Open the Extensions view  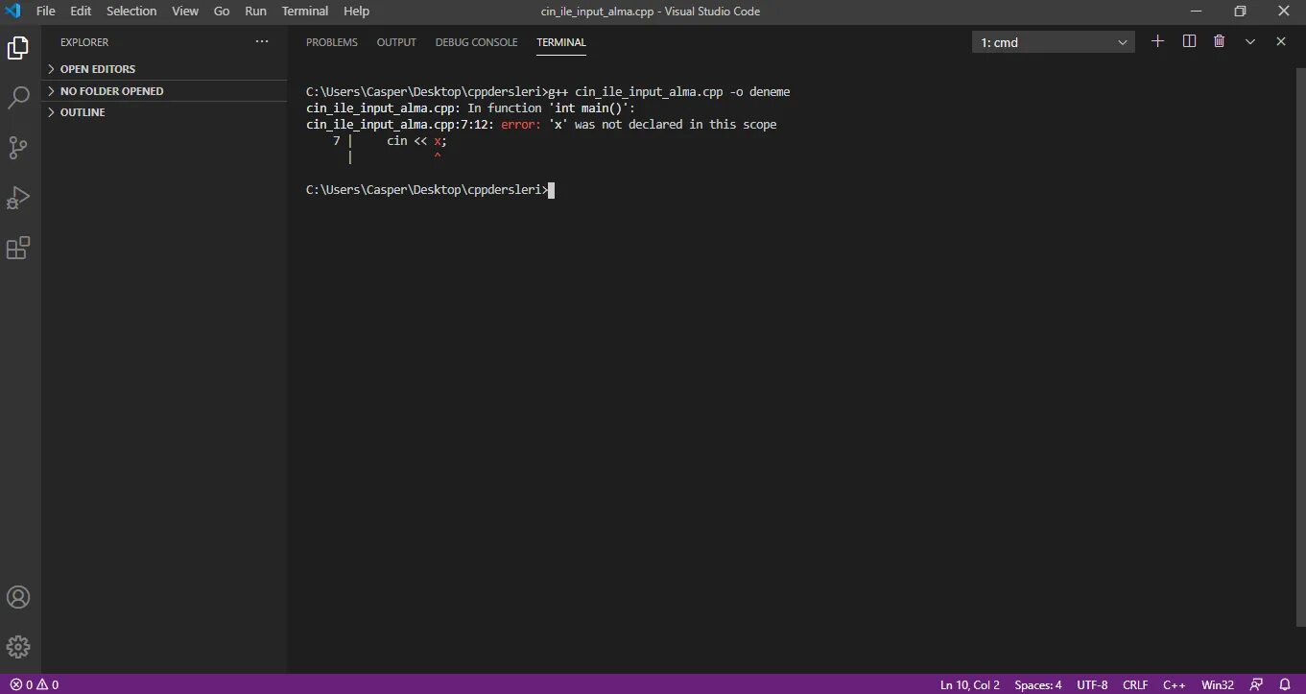18,248
